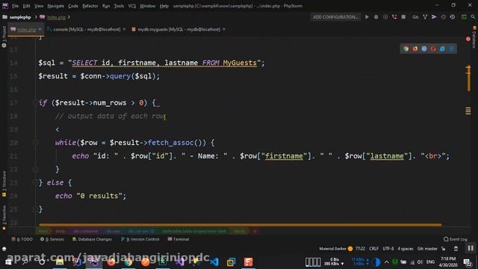Open Internet Explorer preview icon in editor
The image size is (478, 269).
[x=442, y=49]
